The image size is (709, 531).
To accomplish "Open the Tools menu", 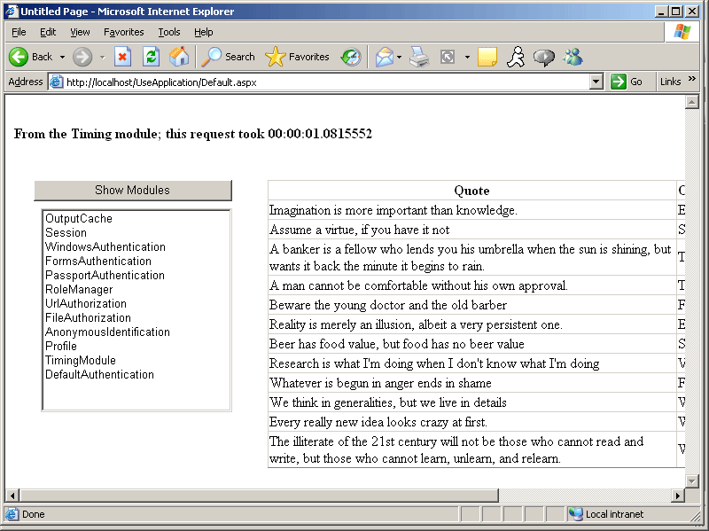I will pos(169,32).
